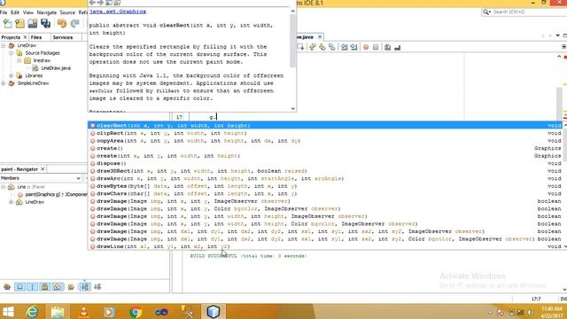Open the editor document list dropdown arrow
This screenshot has width=567, height=319.
558,35
